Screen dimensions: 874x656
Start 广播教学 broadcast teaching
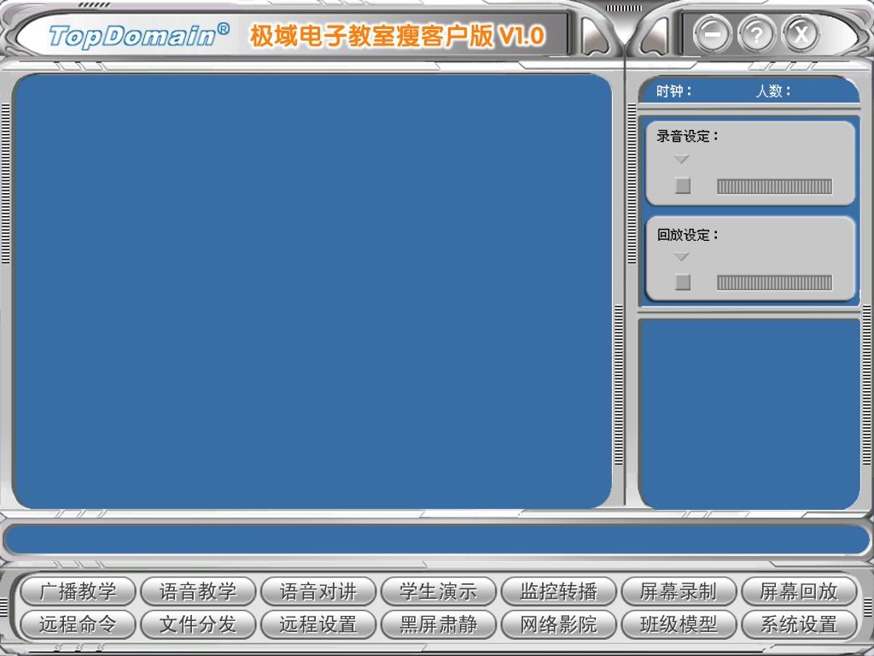pos(78,591)
